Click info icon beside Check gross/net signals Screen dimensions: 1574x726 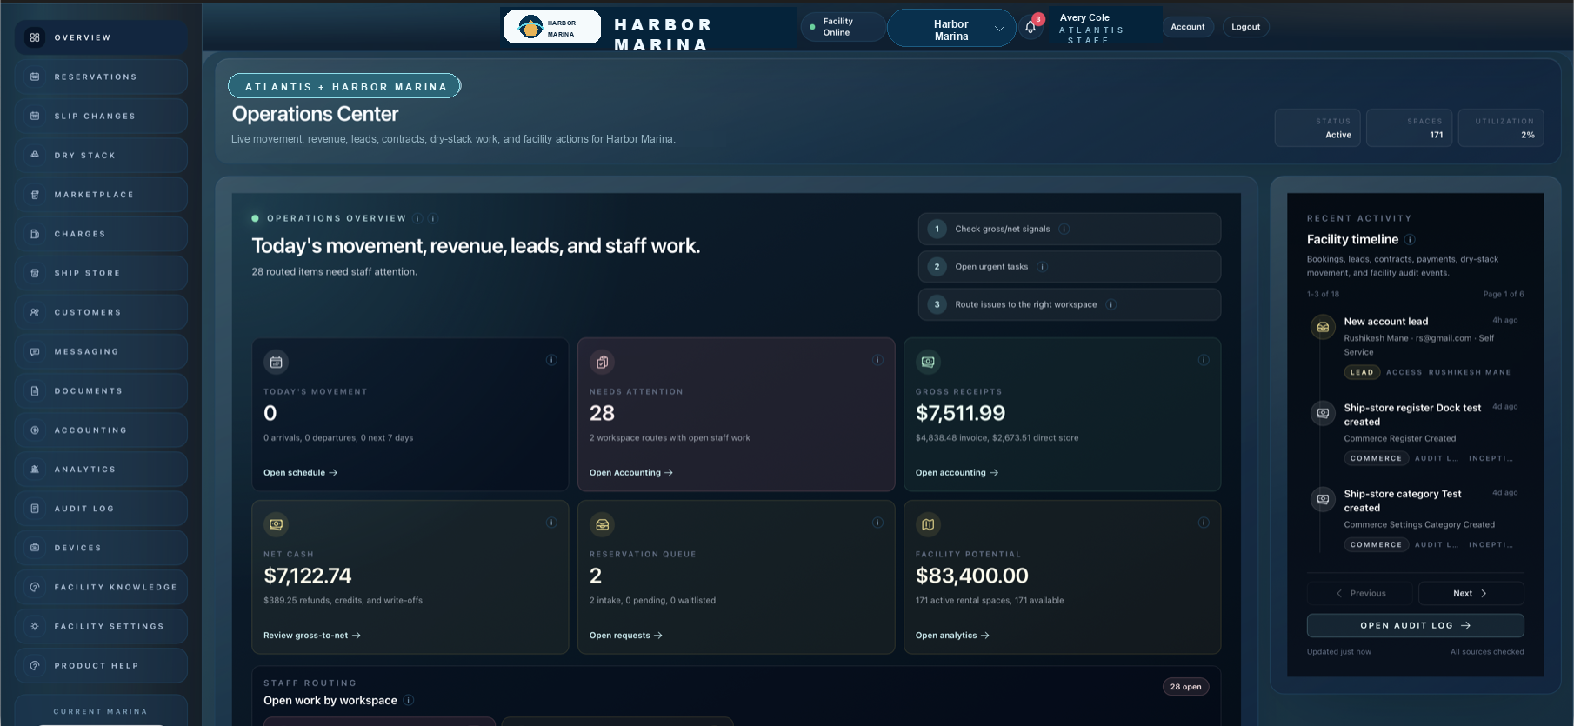tap(1064, 230)
